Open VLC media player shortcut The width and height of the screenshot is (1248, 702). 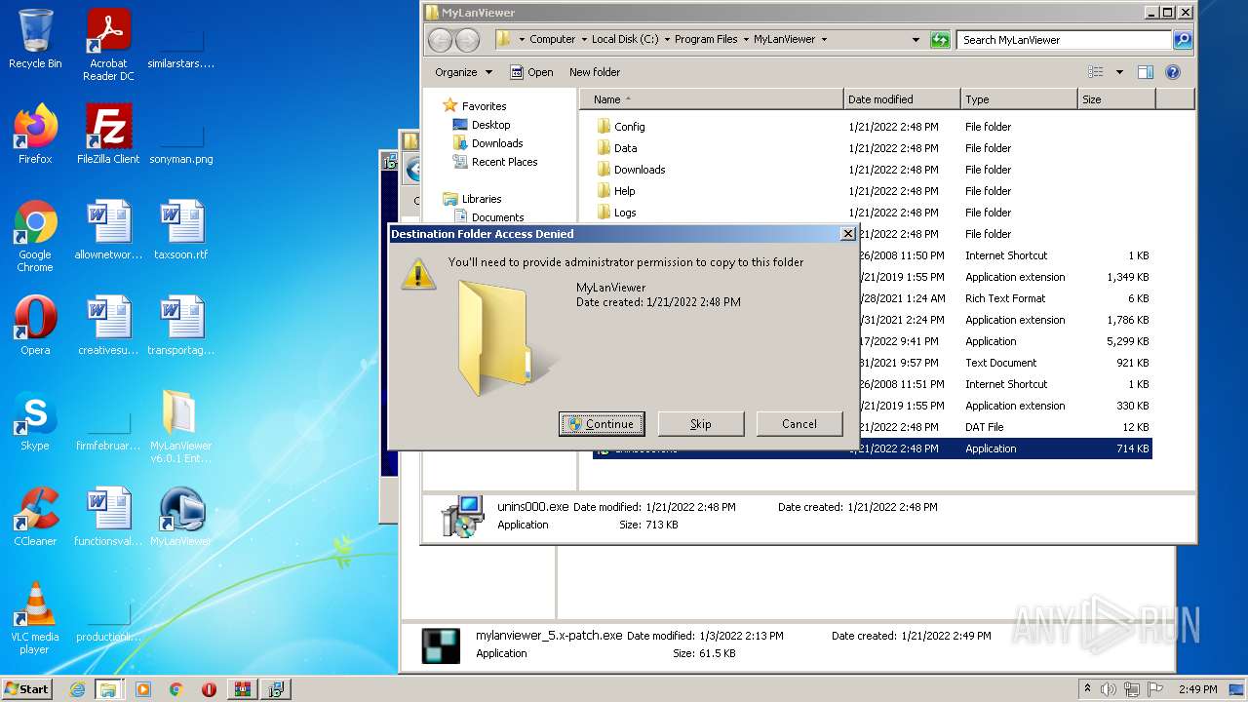[x=35, y=618]
